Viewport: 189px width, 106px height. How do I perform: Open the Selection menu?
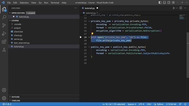tap(24, 3)
